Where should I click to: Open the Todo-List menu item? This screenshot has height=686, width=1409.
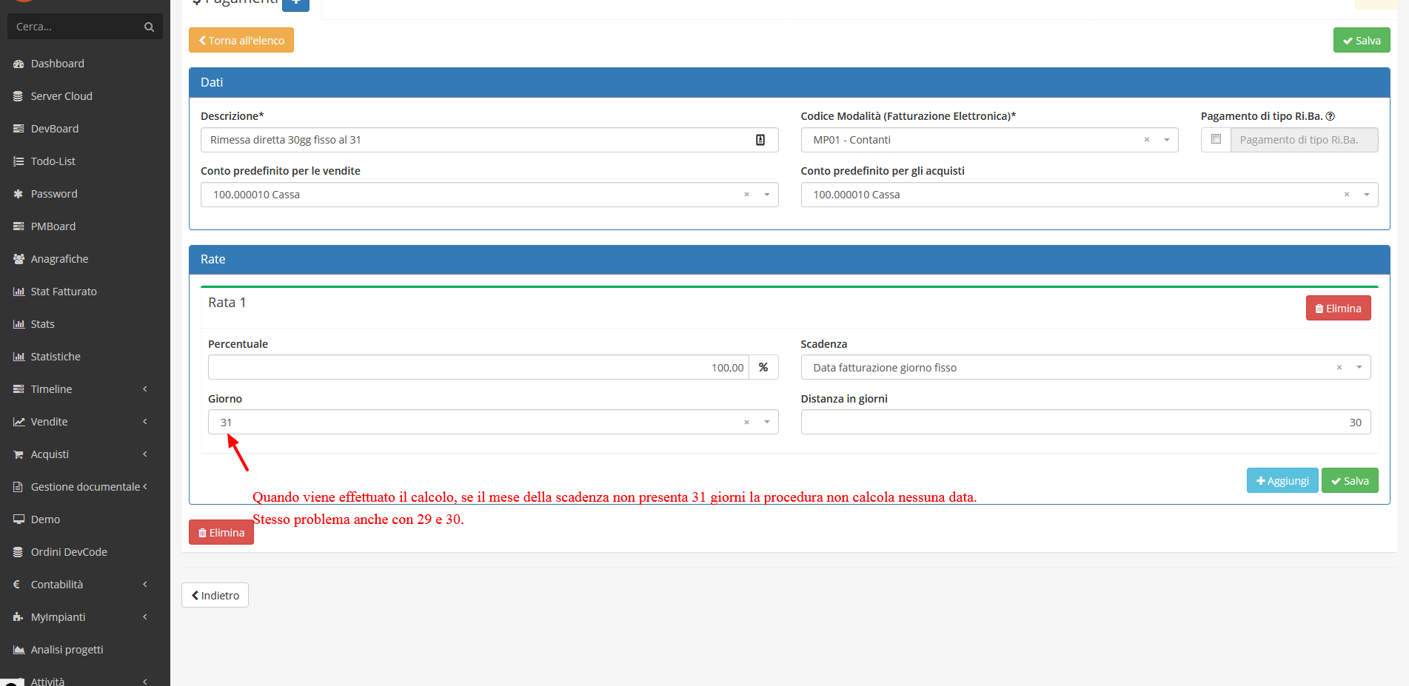[x=53, y=161]
